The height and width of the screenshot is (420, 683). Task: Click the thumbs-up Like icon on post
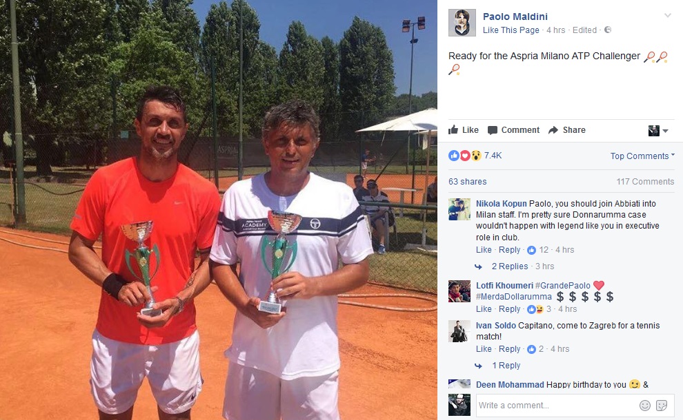453,129
